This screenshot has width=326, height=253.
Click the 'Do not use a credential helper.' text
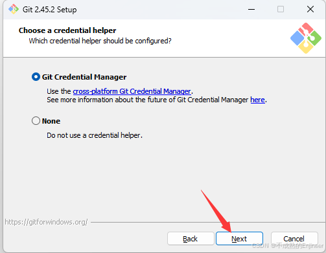95,135
